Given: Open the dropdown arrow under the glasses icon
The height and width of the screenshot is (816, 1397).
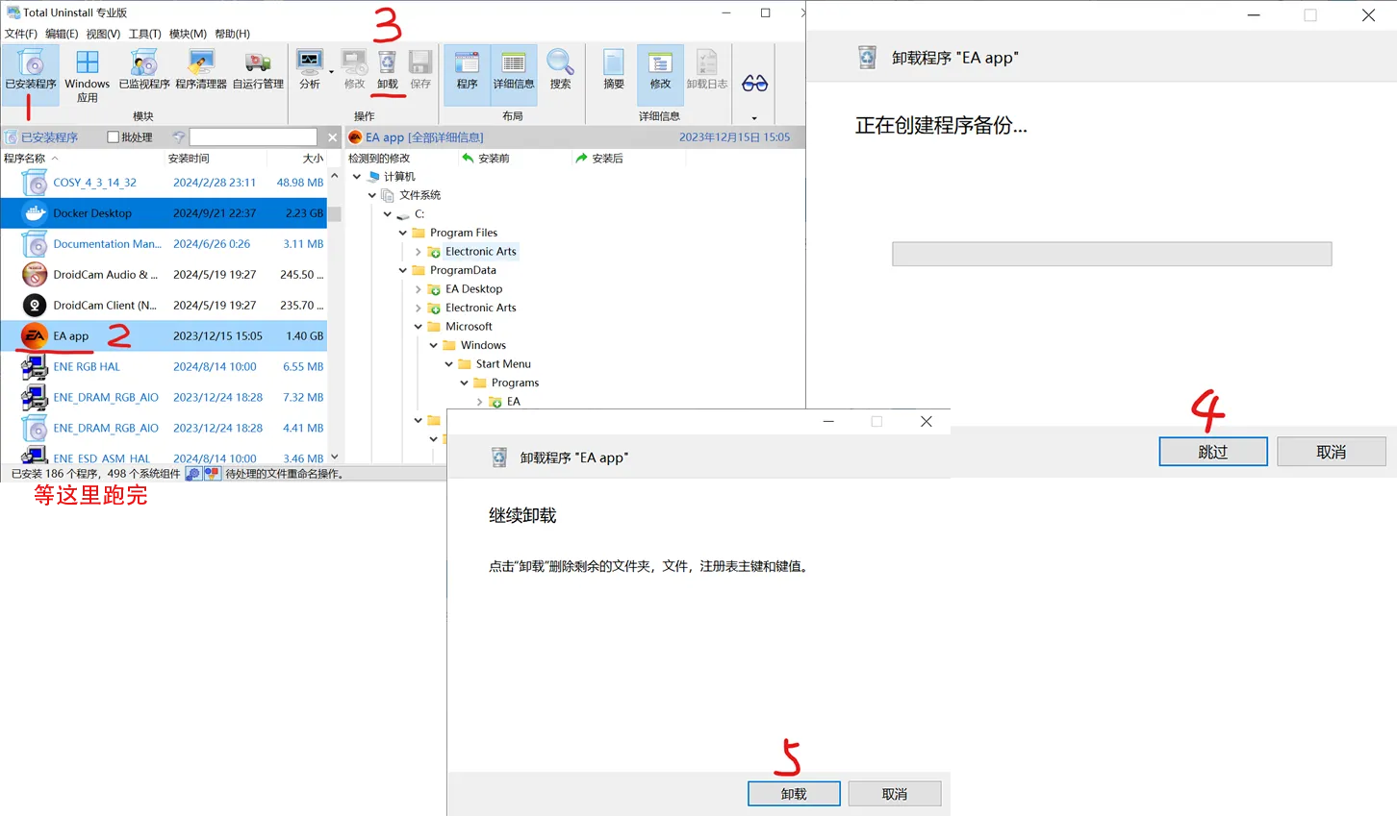Looking at the screenshot, I should [754, 118].
